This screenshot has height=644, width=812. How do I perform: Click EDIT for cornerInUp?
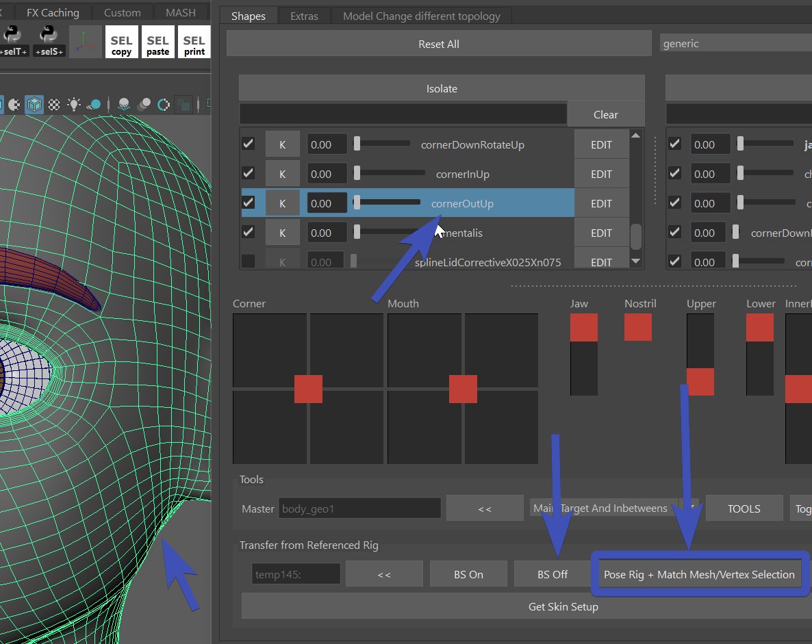(x=602, y=175)
